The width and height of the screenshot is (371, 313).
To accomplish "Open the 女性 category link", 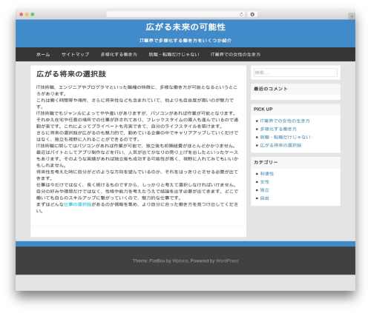I will click(265, 182).
